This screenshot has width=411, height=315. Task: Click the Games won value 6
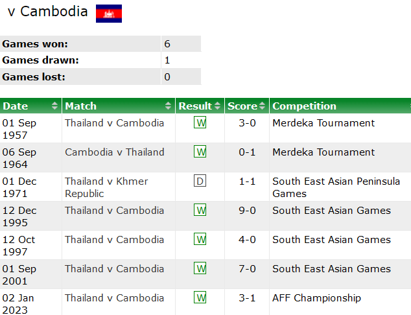167,44
